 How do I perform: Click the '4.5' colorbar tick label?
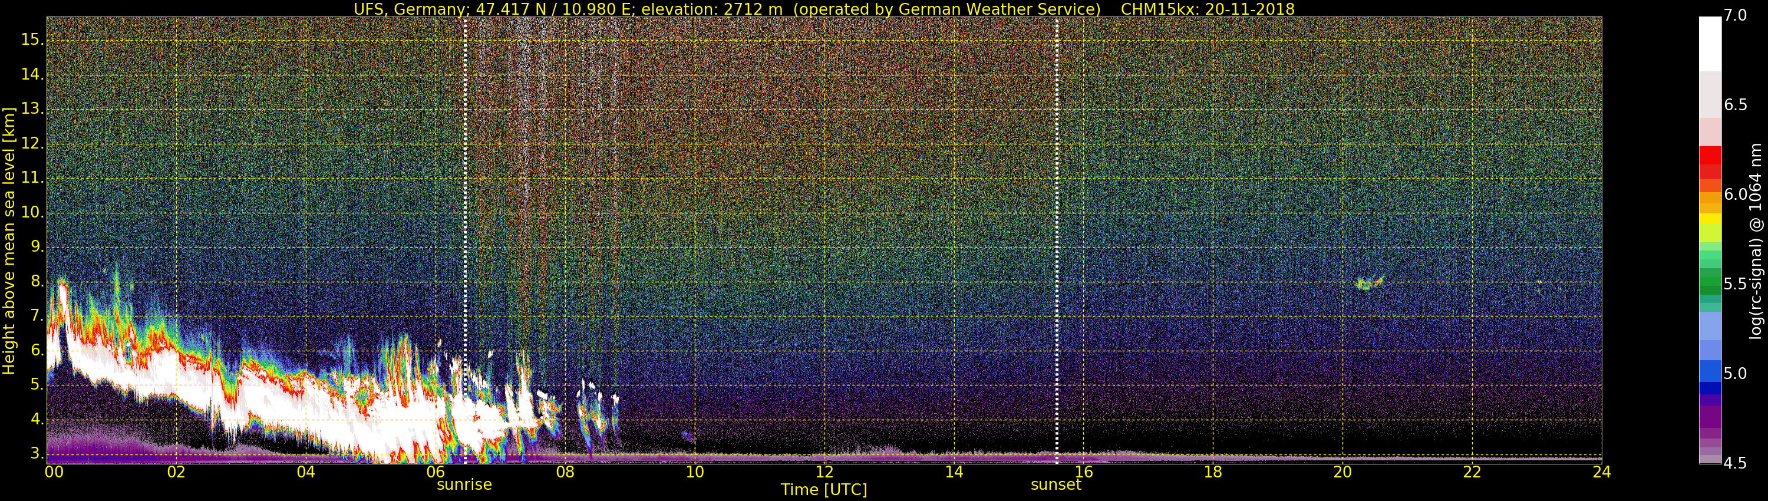[1736, 464]
